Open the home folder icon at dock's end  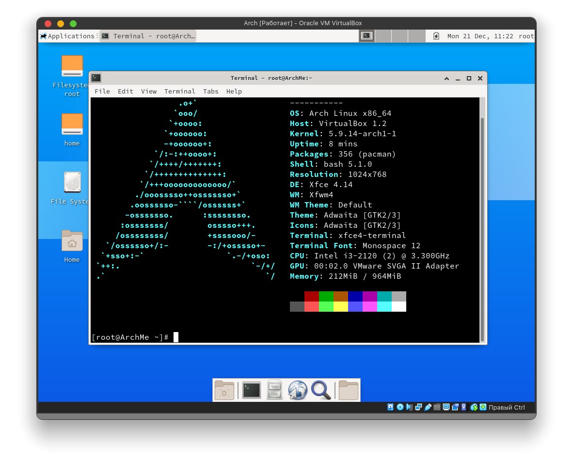click(x=348, y=390)
